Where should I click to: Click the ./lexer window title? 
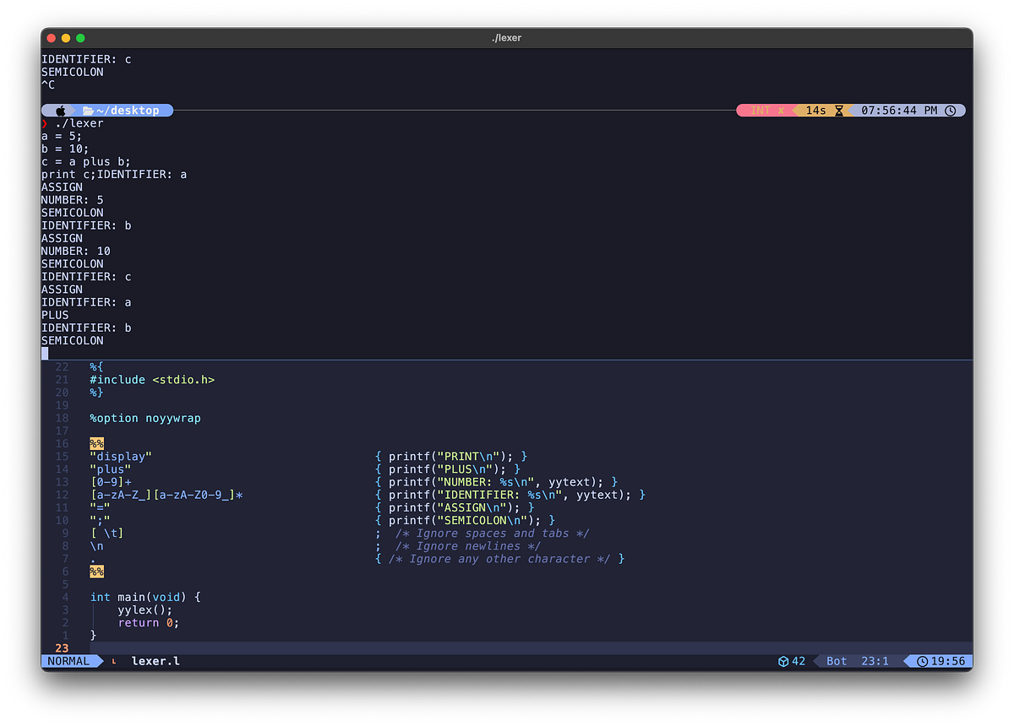click(x=507, y=38)
